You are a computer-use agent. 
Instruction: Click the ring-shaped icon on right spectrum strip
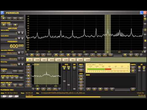point(145,30)
